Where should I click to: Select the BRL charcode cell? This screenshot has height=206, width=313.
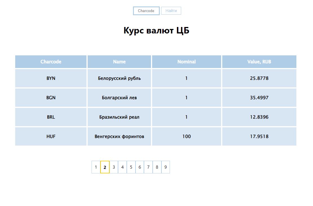[x=51, y=117]
